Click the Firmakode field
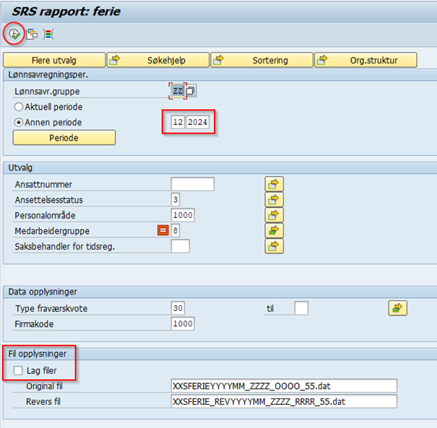This screenshot has width=437, height=428. point(183,323)
